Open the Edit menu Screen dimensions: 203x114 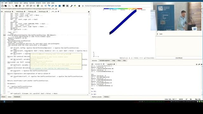point(6,3)
